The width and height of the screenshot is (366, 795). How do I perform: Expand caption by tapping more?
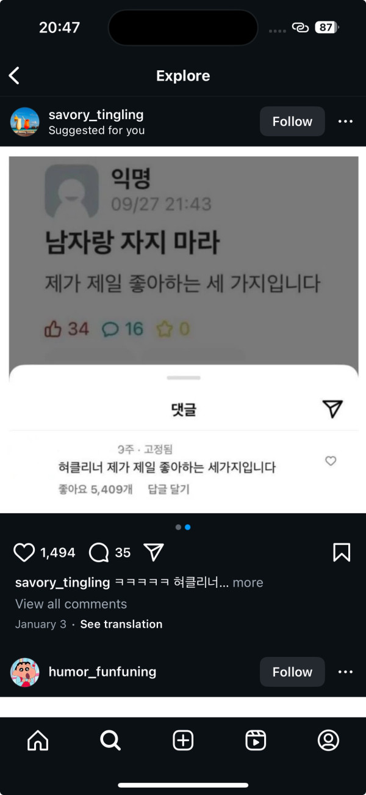pyautogui.click(x=248, y=582)
